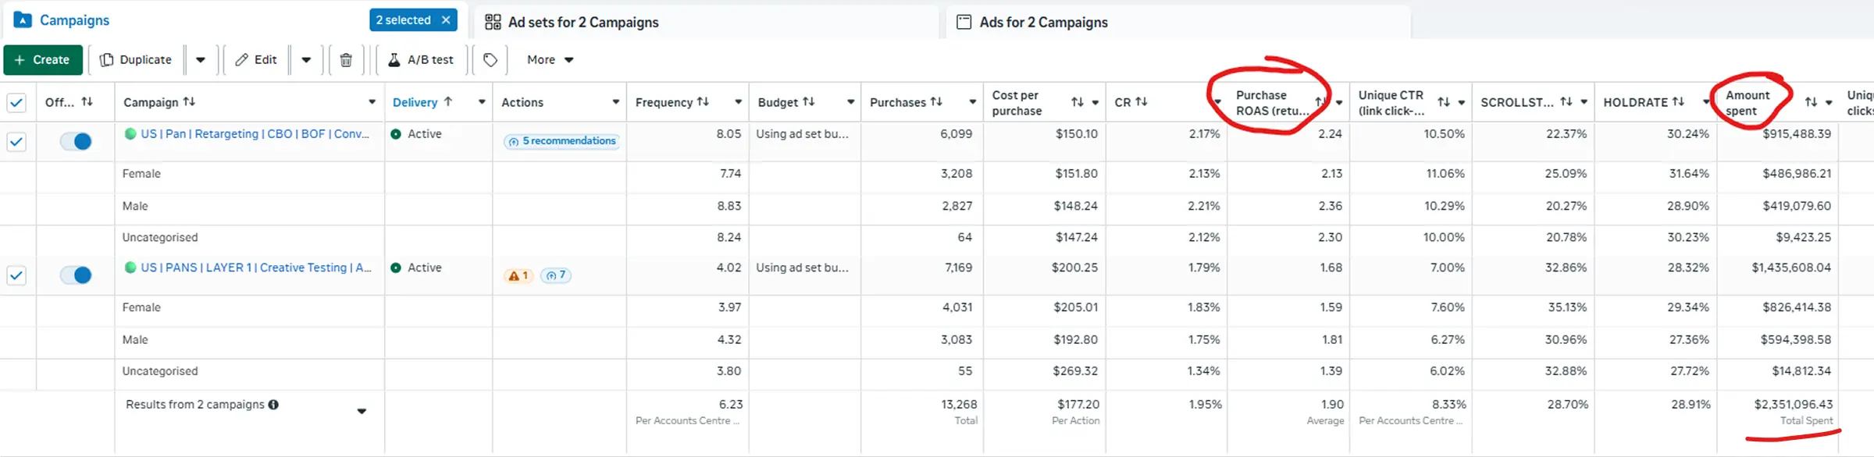
Task: Uncheck the US Pan Retargeting campaign checkbox
Action: [x=16, y=141]
